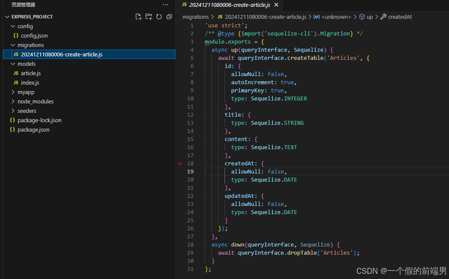Click autoIncrement on line 8

(253, 82)
